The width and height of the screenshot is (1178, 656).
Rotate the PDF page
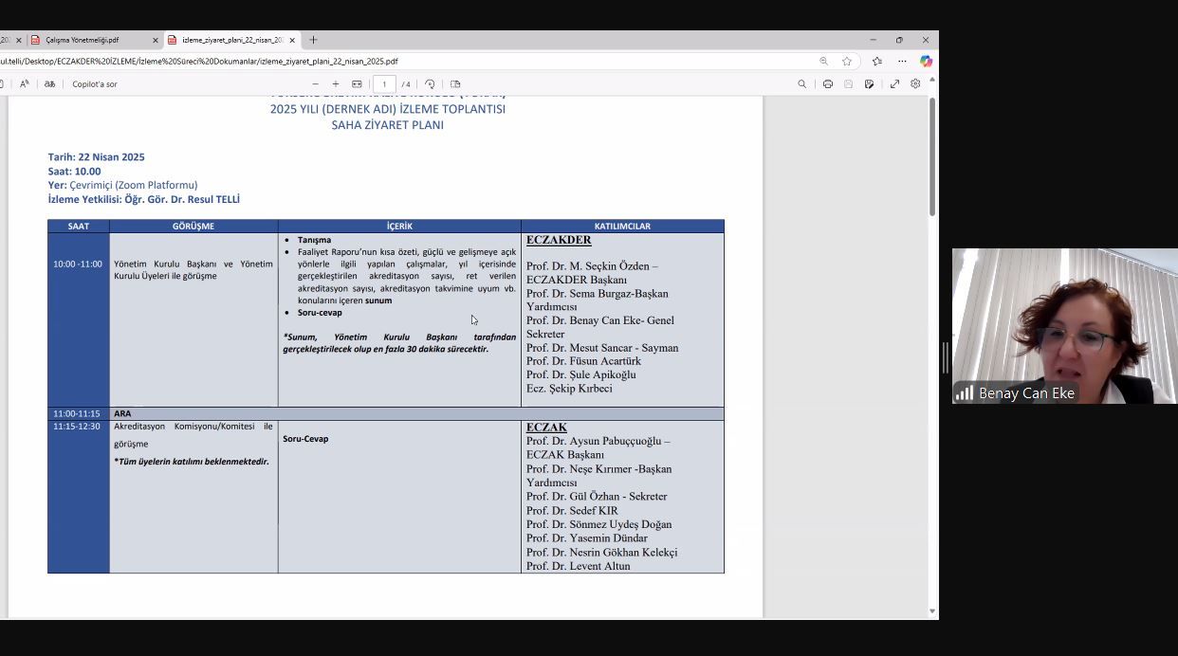430,84
